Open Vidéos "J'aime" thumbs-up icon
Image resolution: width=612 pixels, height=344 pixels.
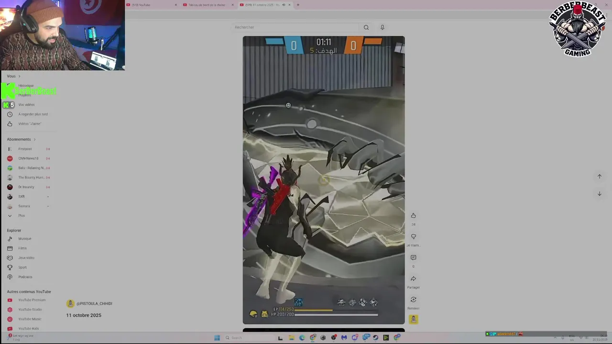pyautogui.click(x=10, y=124)
